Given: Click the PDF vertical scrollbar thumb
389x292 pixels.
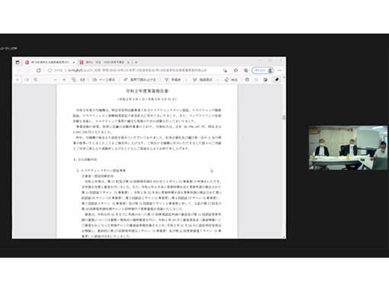Looking at the screenshot, I should pos(284,117).
